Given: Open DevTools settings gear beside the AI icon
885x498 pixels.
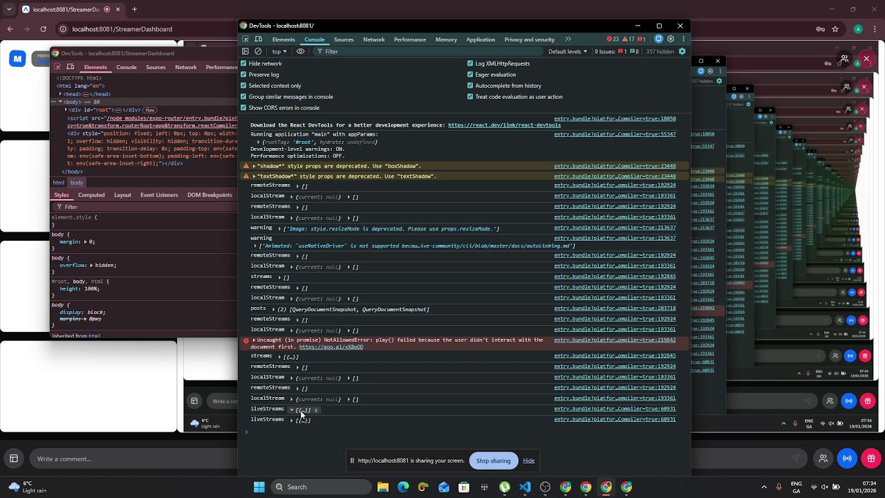Looking at the screenshot, I should (671, 39).
